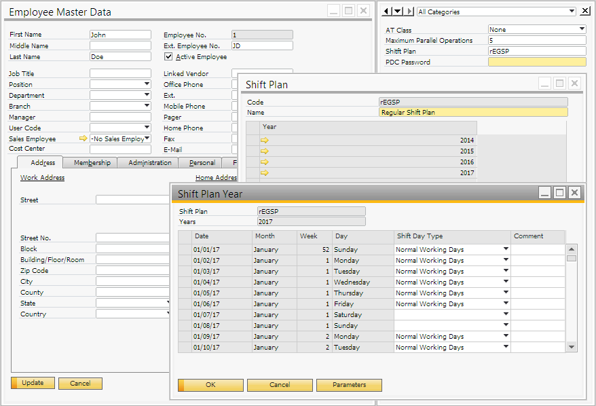Click into the PDC Password field

click(536, 62)
